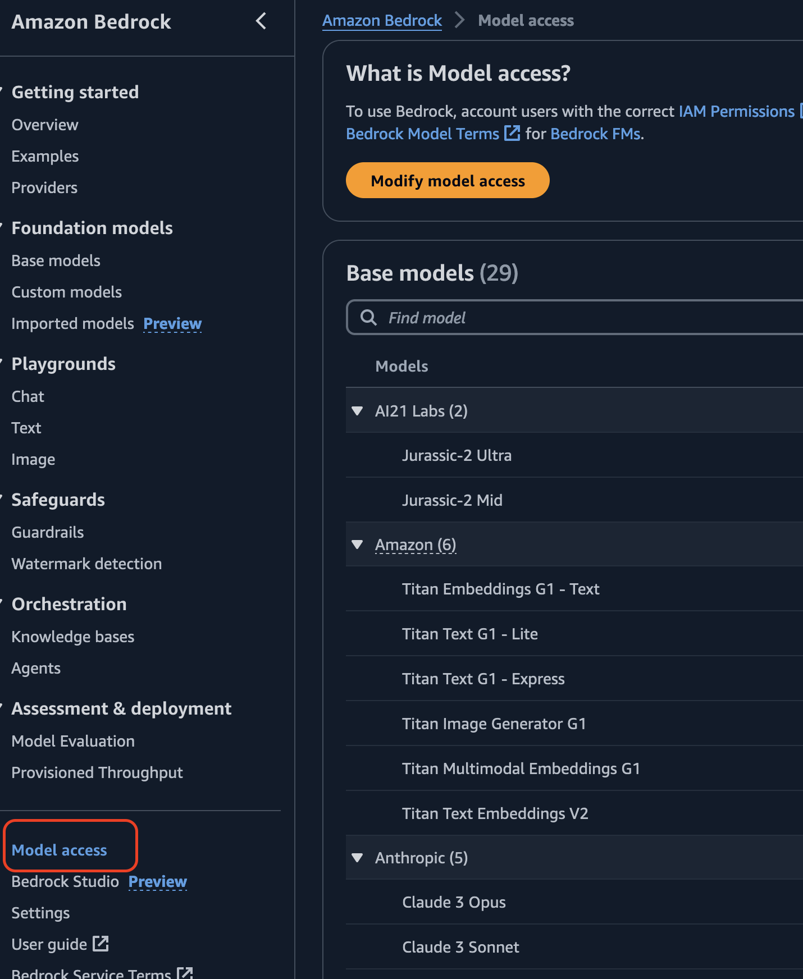Open Guardrails under Safeguards

click(48, 532)
